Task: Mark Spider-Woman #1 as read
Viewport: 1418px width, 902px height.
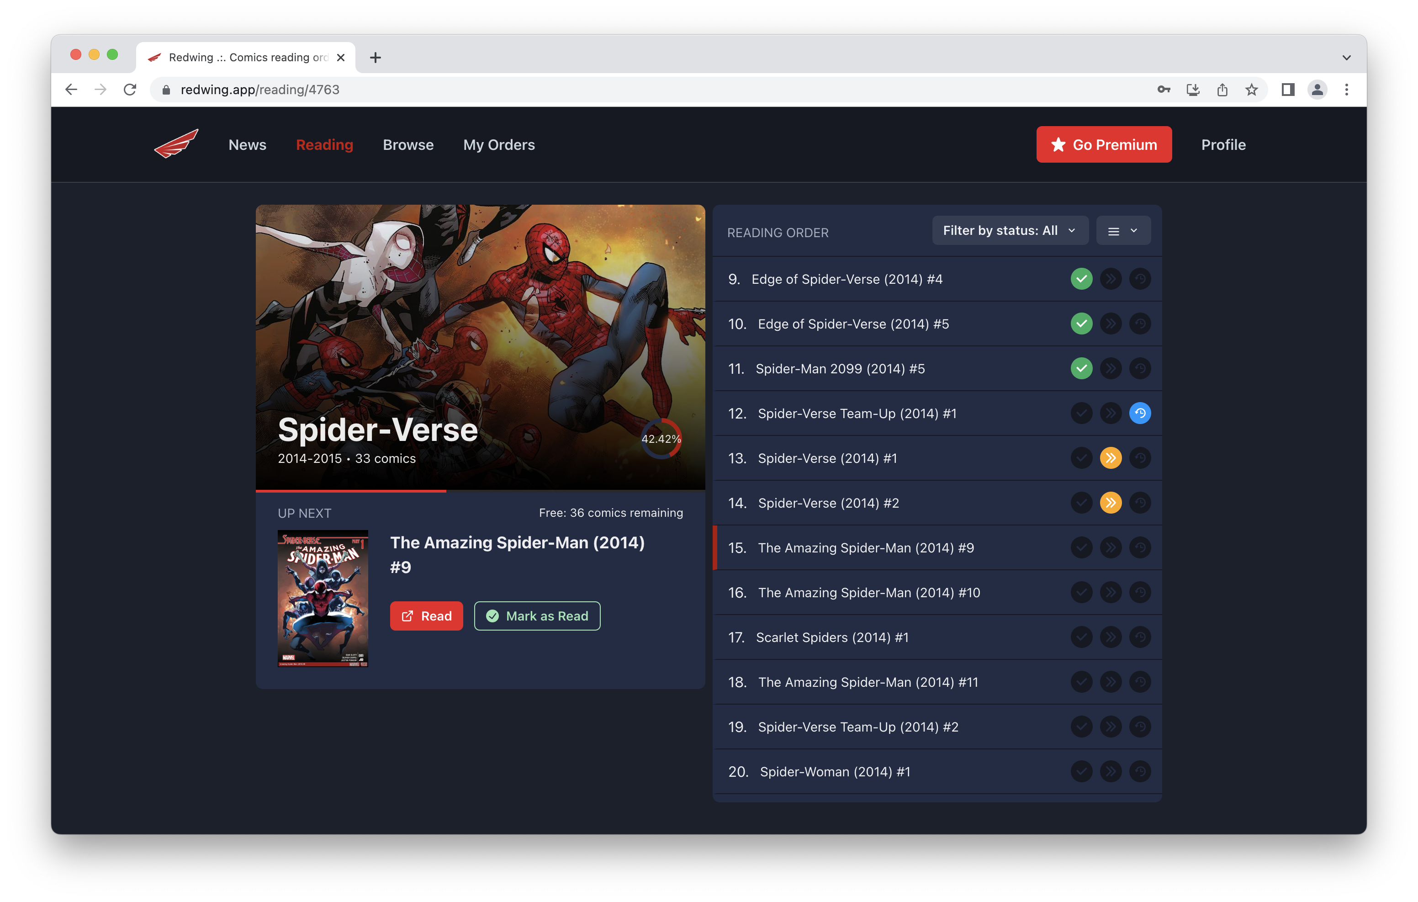Action: [1081, 771]
